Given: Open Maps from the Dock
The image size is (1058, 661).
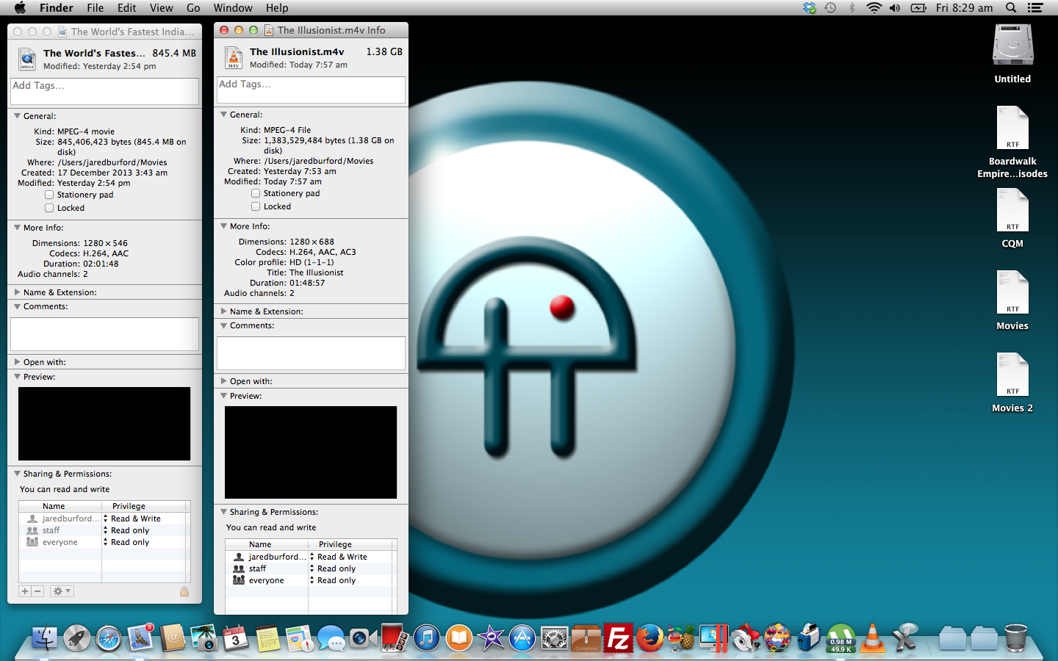Looking at the screenshot, I should [299, 637].
